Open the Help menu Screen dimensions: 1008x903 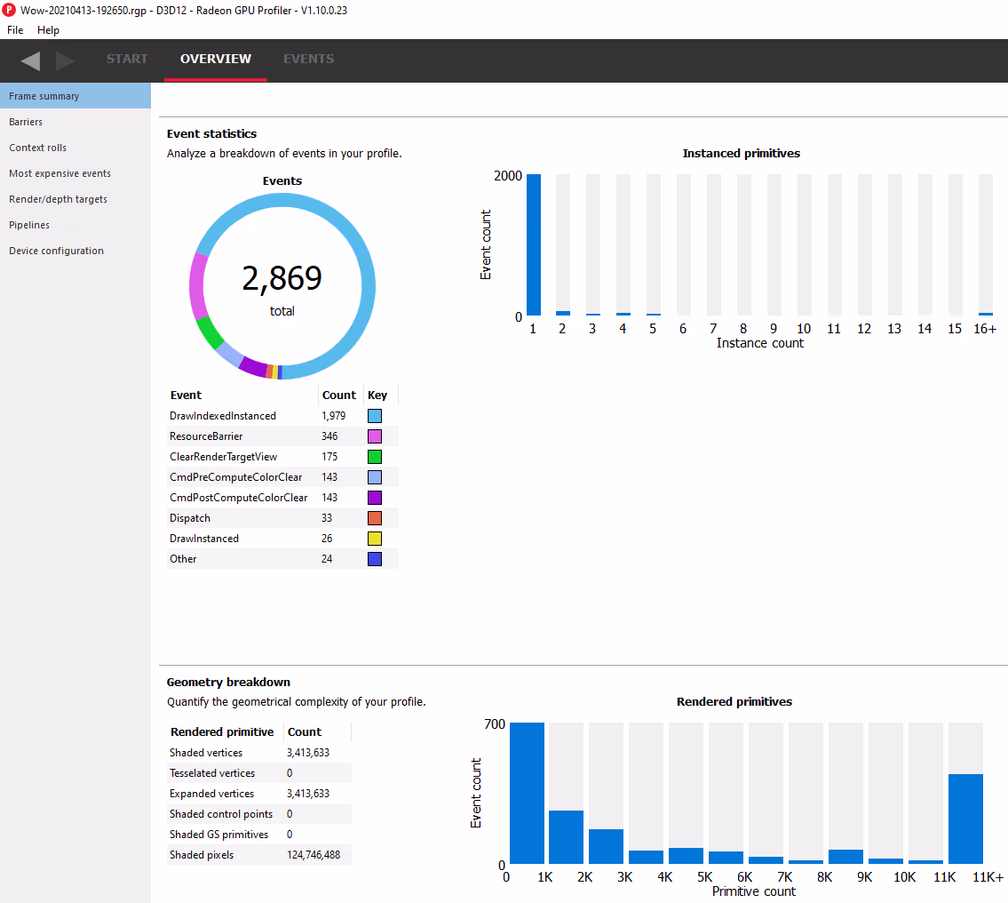(48, 30)
